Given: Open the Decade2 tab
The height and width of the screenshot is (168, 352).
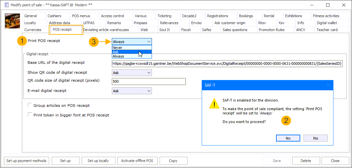Looking at the screenshot, I should [x=192, y=16].
